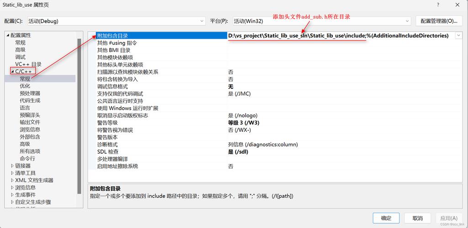The height and width of the screenshot is (228, 468).
Task: Select 输出文件 in the tree
Action: 30,122
